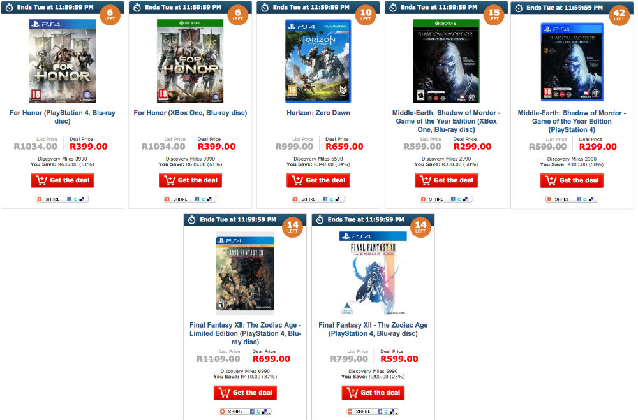Click timer icon on Horizon: Zero Dawn header

click(265, 7)
